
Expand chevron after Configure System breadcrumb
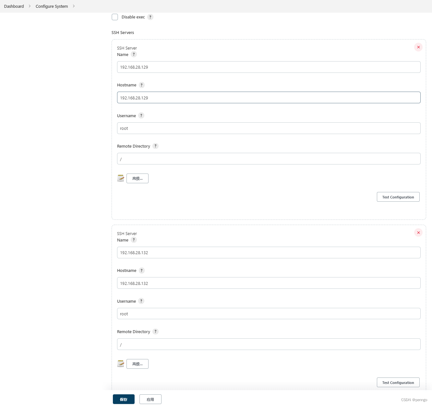(74, 6)
